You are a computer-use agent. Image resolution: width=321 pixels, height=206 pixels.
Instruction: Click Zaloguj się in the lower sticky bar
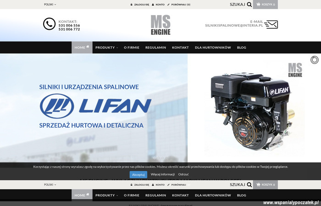141,185
